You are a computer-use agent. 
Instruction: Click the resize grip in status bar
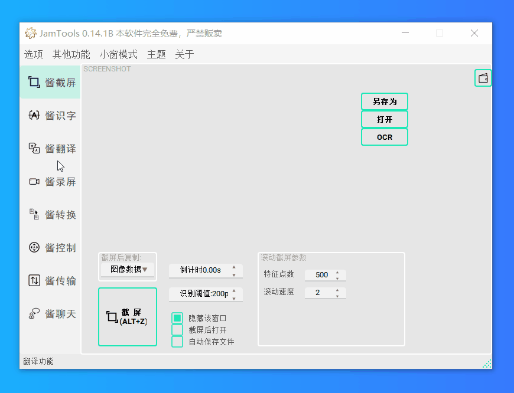click(487, 364)
